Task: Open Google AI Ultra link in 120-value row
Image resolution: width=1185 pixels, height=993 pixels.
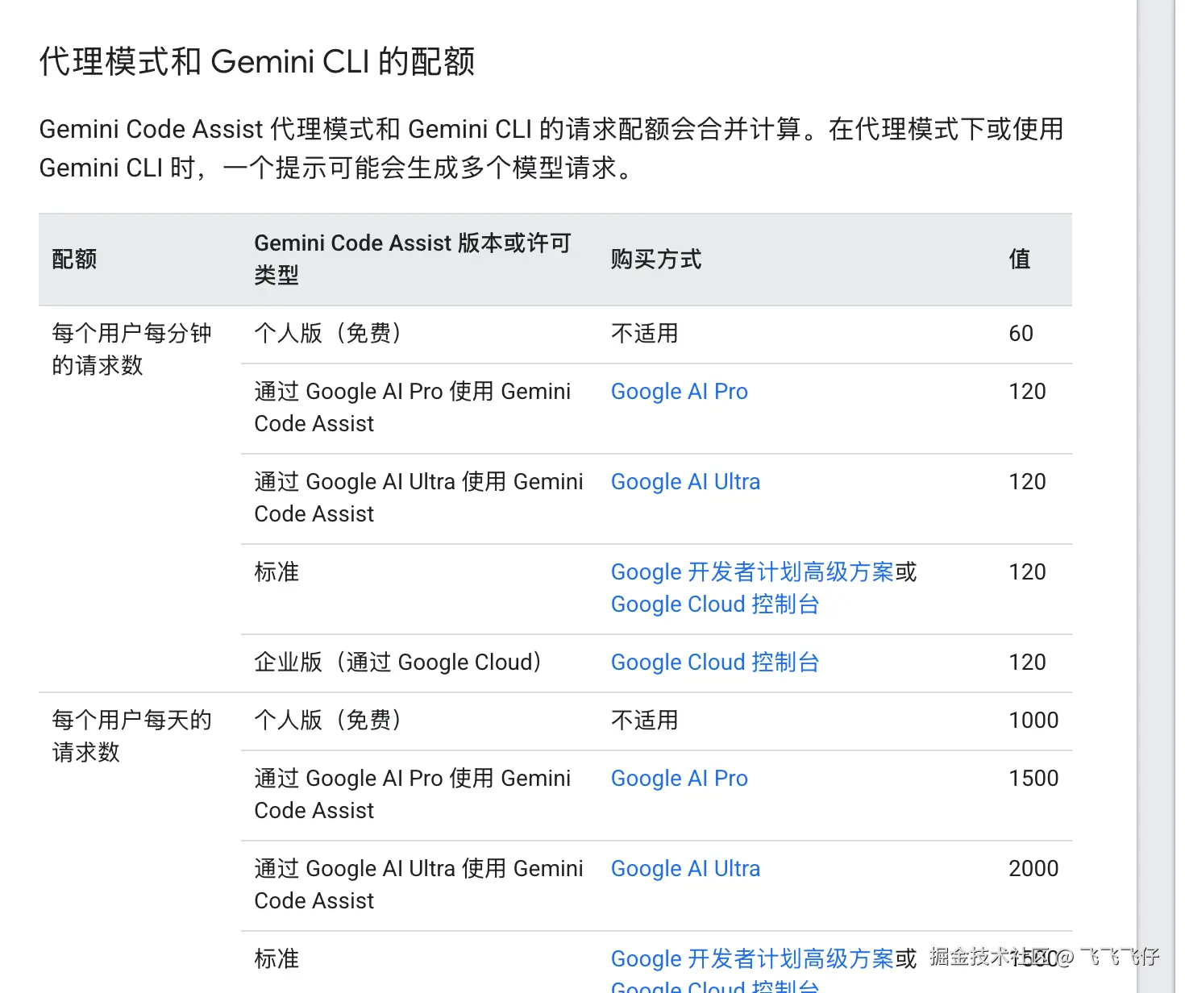Action: [x=685, y=482]
